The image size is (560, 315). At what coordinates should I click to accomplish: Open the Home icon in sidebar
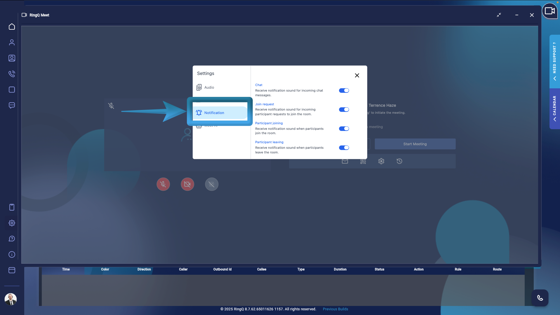click(12, 27)
